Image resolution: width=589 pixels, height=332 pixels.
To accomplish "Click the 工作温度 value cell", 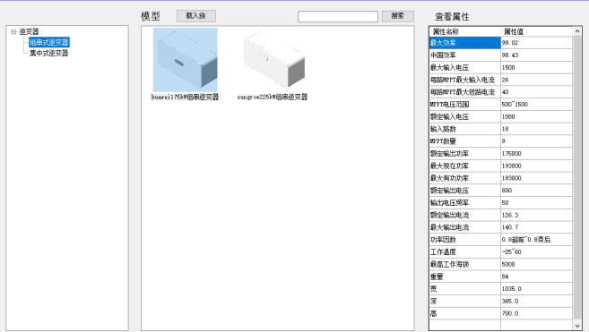I will click(x=537, y=251).
